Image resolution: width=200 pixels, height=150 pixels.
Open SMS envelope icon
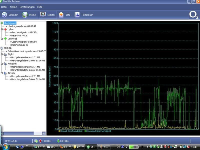point(61,15)
